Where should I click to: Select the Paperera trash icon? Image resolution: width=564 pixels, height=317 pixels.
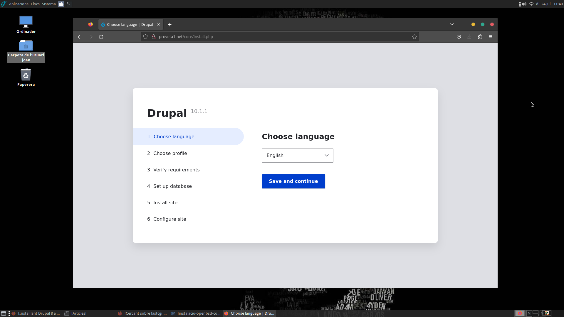pos(26,77)
